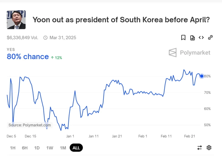222x159 pixels.
Task: Click the Source: Polymarket.com label
Action: (x=30, y=125)
